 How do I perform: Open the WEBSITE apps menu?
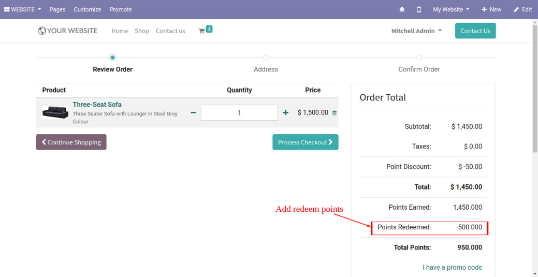pos(22,9)
